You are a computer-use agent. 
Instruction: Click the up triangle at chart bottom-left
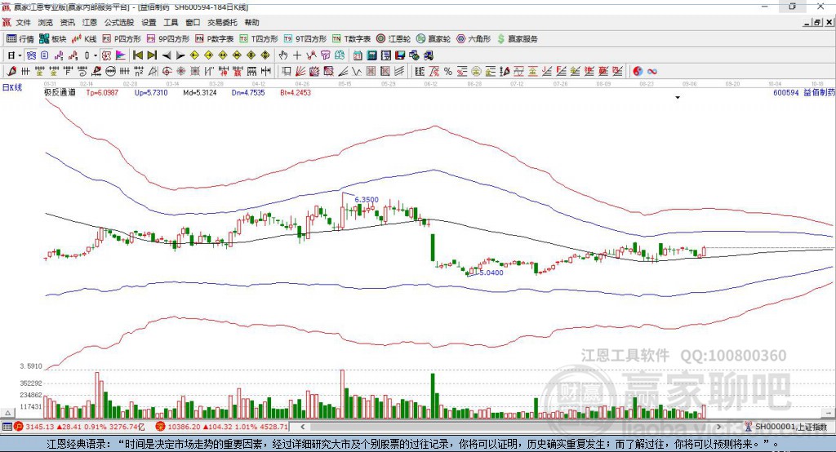(x=7, y=413)
